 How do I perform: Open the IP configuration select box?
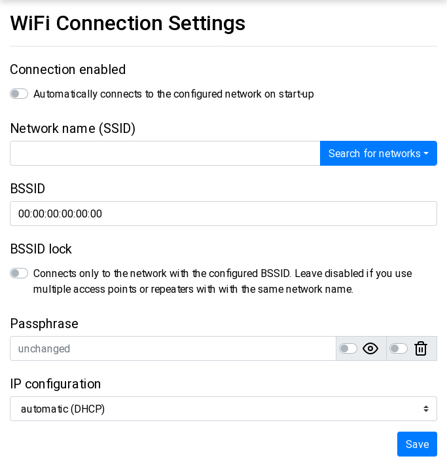(223, 409)
